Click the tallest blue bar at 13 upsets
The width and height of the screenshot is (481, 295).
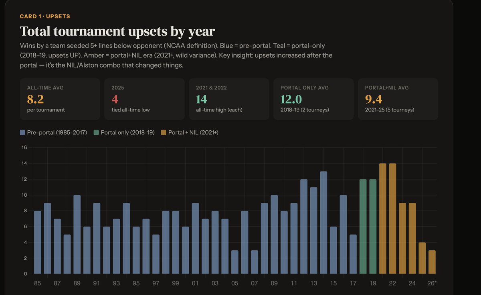[323, 223]
